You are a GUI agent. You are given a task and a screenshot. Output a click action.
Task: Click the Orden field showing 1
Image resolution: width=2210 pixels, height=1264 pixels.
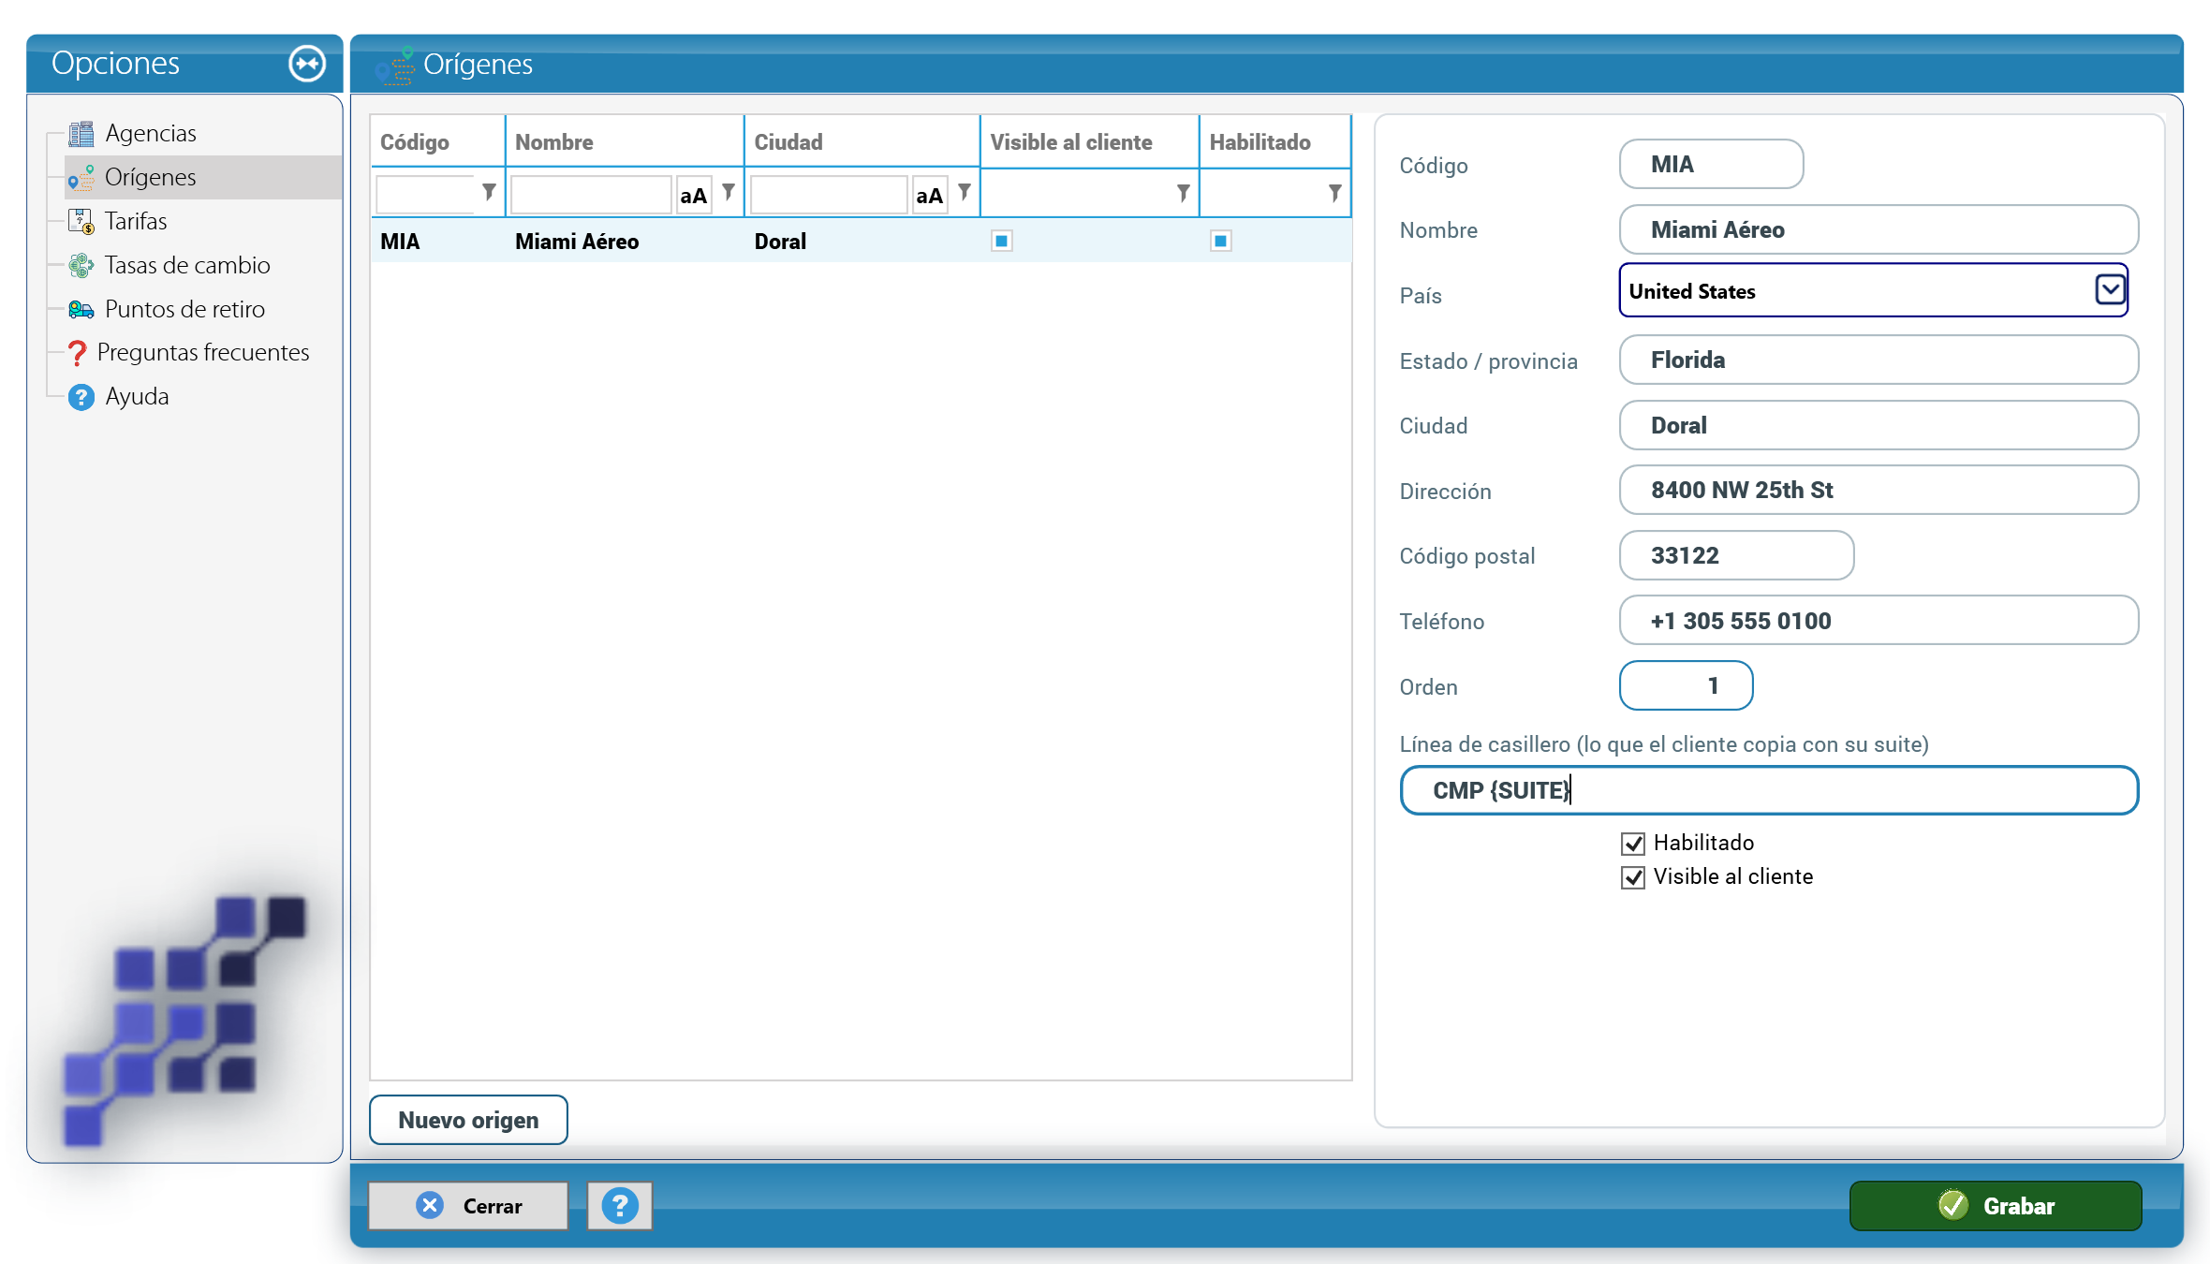click(x=1686, y=686)
